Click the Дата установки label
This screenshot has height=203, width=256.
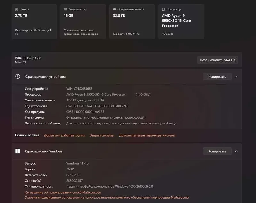pos(36,175)
